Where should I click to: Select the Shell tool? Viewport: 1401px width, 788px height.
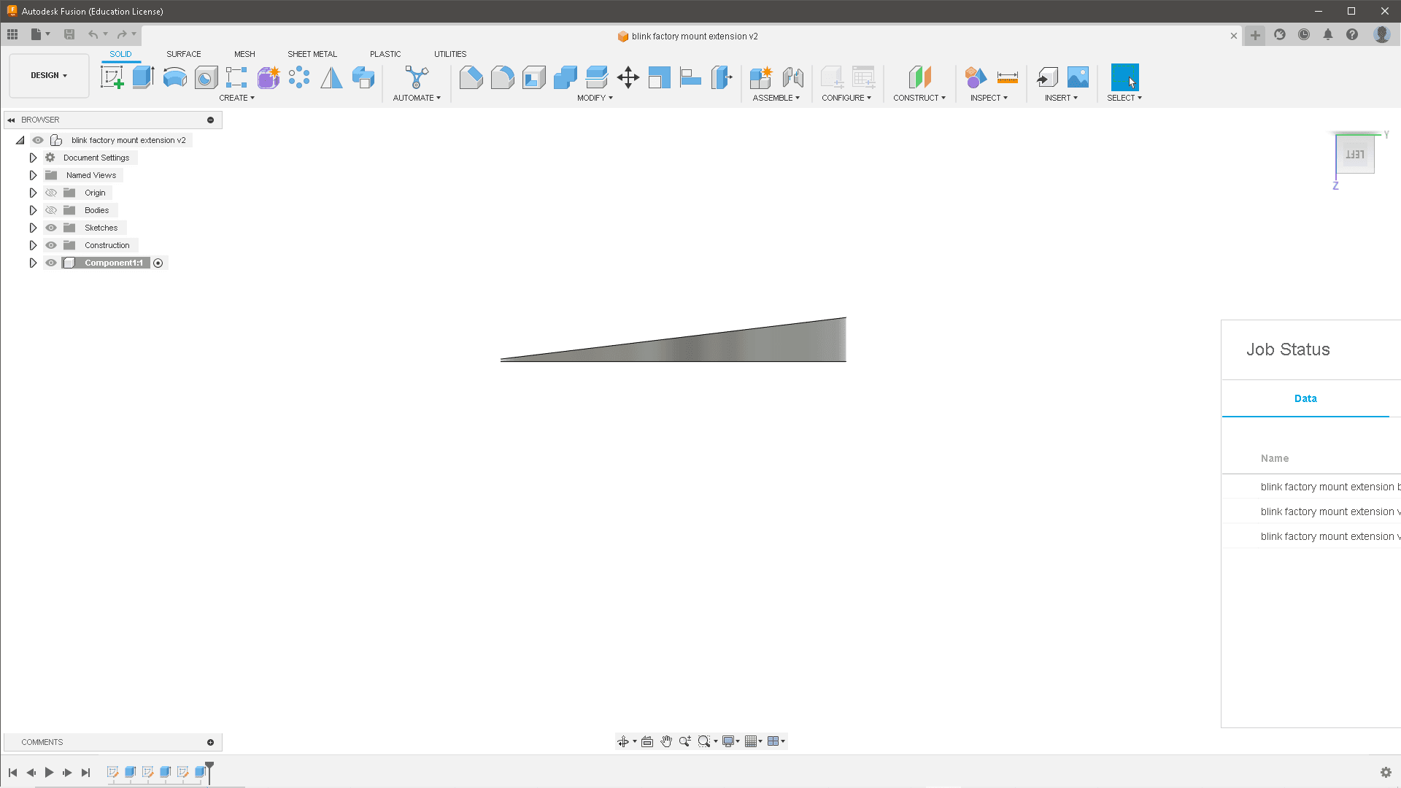point(533,77)
